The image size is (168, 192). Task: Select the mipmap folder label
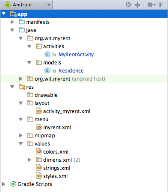[45, 136]
